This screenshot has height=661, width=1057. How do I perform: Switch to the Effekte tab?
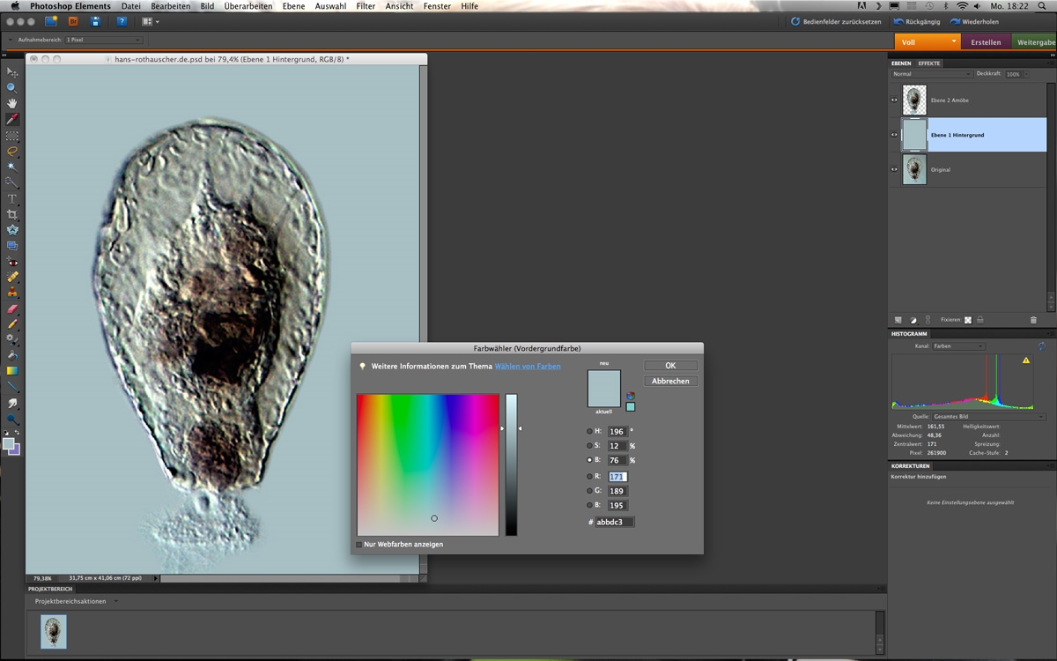(929, 63)
